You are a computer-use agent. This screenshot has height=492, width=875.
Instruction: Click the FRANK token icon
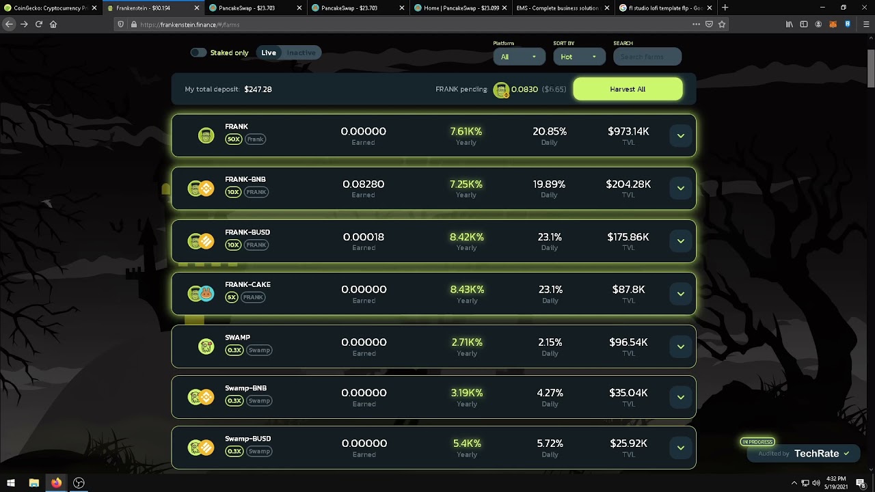click(x=206, y=135)
